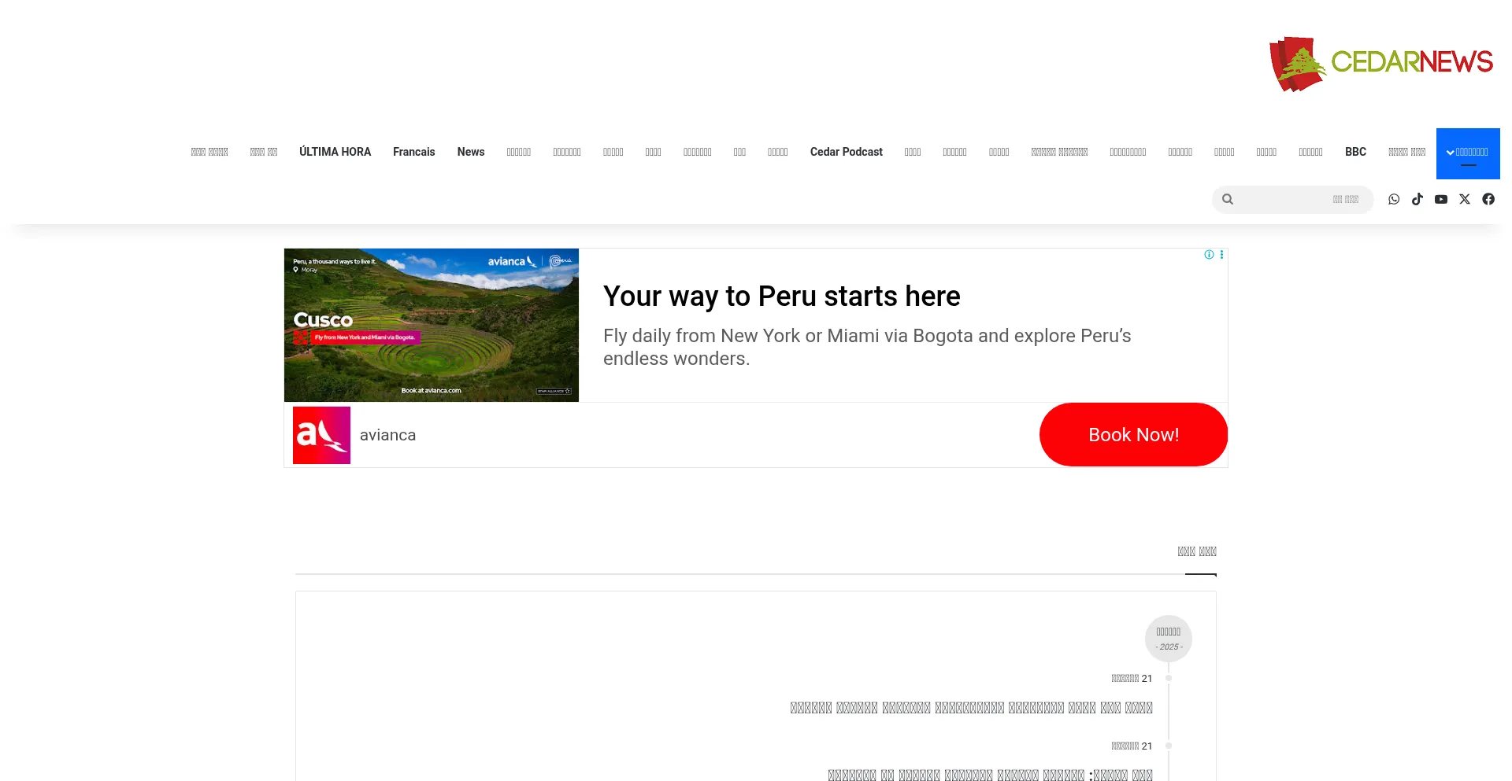Click the search magnifier icon
Image resolution: width=1512 pixels, height=781 pixels.
1228,199
